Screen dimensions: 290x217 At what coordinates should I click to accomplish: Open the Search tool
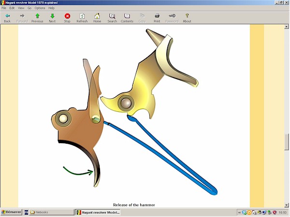tap(112, 16)
